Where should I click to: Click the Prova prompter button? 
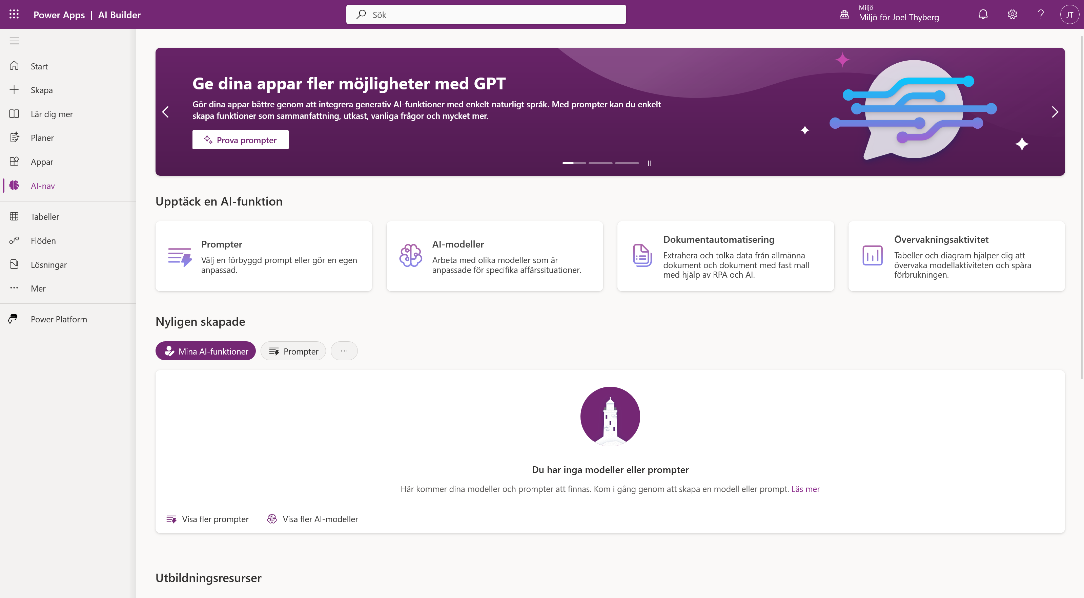coord(240,140)
